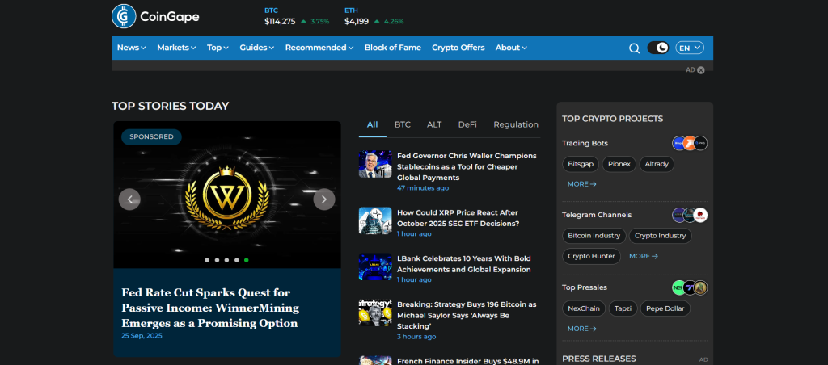Click BTC price ticker

coord(297,17)
